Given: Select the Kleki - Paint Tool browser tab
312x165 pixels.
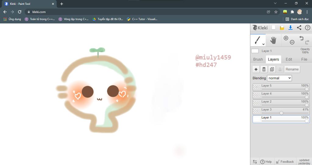Looking at the screenshot, I should pyautogui.click(x=29, y=4).
